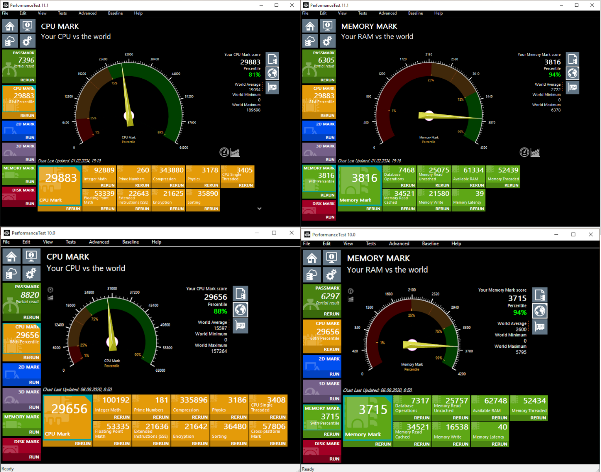Click small chart icon in 10.0 CPU Mark window

[50, 298]
